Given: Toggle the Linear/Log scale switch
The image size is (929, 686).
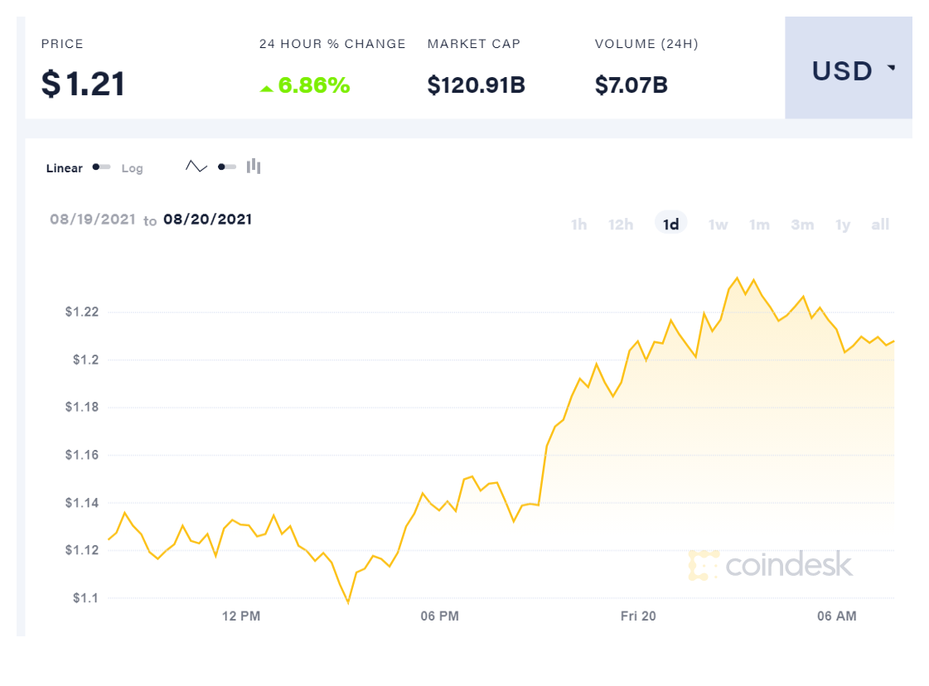Looking at the screenshot, I should pyautogui.click(x=102, y=167).
